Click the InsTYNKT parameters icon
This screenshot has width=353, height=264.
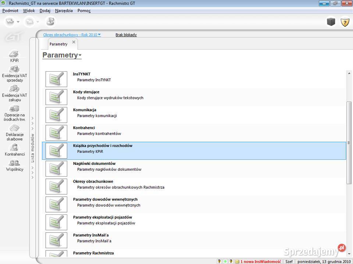(56, 79)
